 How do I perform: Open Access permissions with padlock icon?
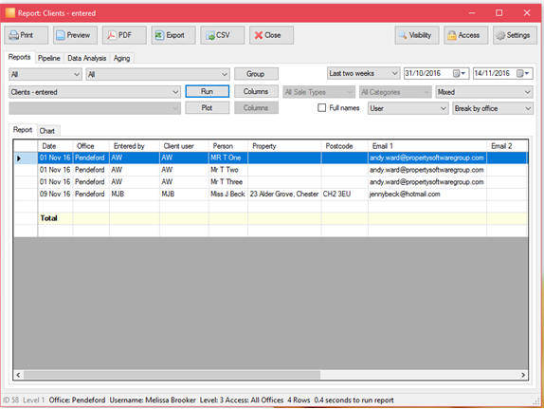pyautogui.click(x=465, y=35)
